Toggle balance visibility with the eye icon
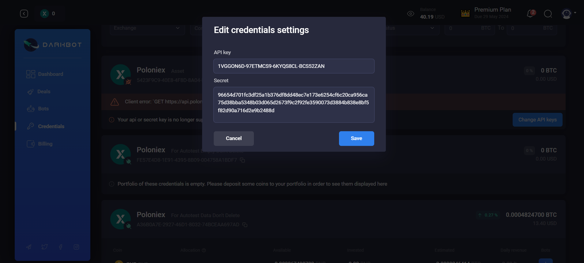Viewport: 584px width, 263px height. click(410, 13)
